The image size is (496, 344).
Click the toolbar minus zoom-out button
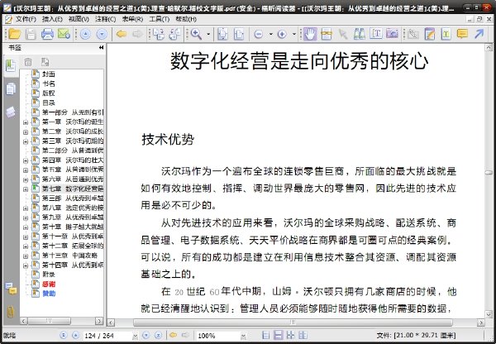pos(259,34)
